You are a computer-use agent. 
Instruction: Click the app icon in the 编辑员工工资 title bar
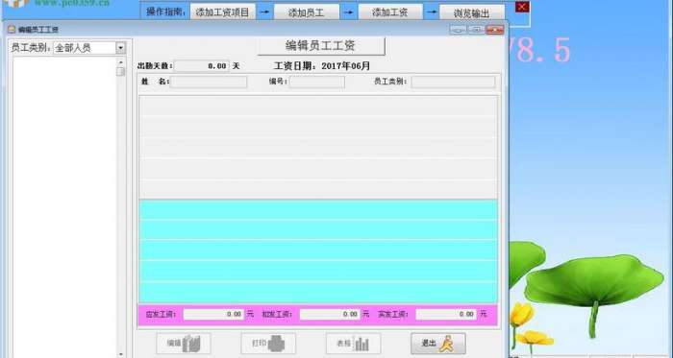click(12, 30)
